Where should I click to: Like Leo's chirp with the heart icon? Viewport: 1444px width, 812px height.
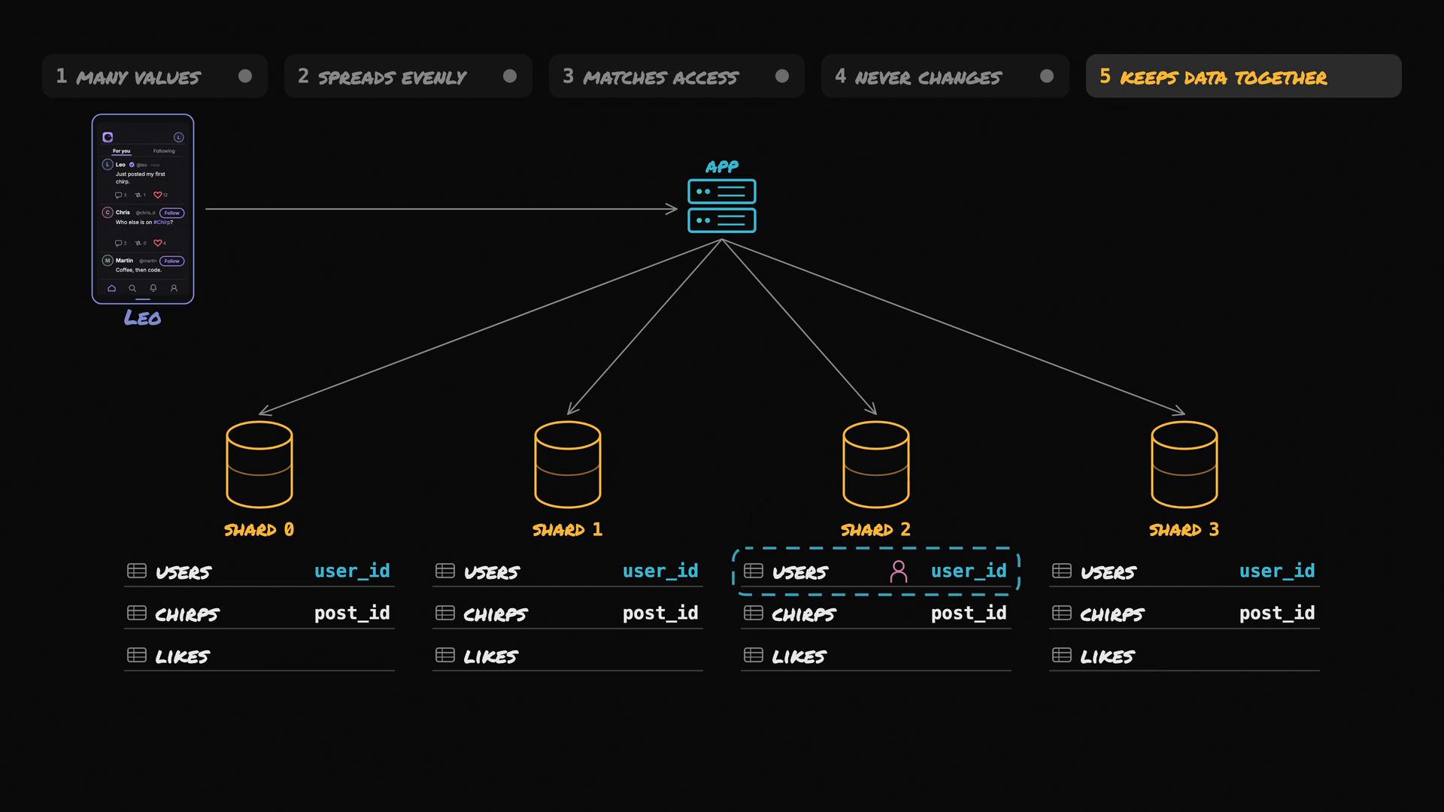157,195
